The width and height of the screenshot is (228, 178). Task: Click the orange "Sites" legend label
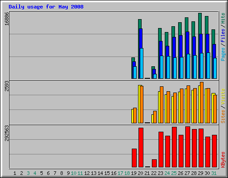pos(223,117)
